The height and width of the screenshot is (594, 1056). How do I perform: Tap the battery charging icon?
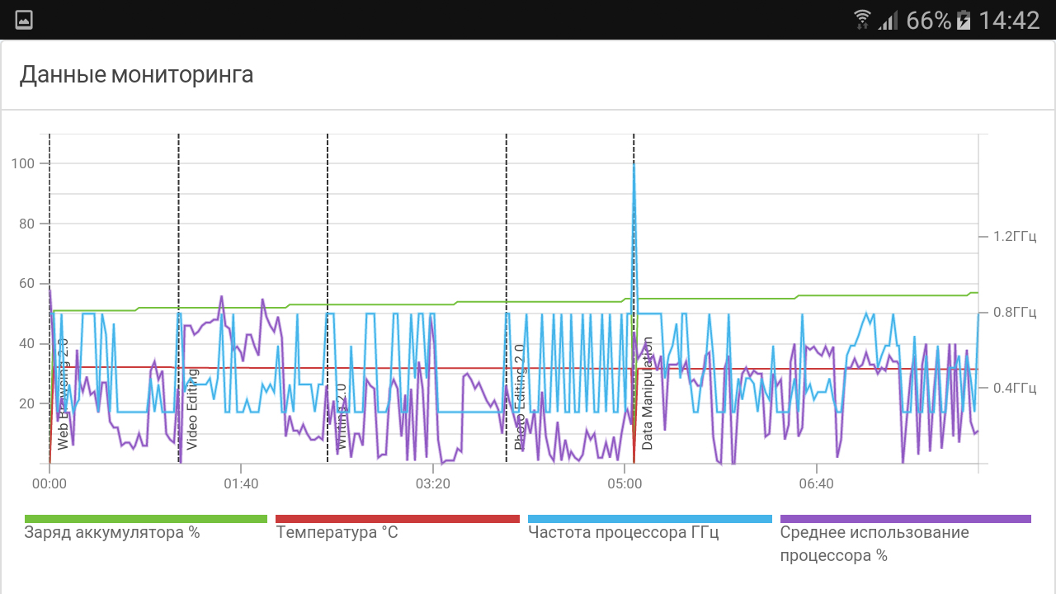click(x=964, y=20)
